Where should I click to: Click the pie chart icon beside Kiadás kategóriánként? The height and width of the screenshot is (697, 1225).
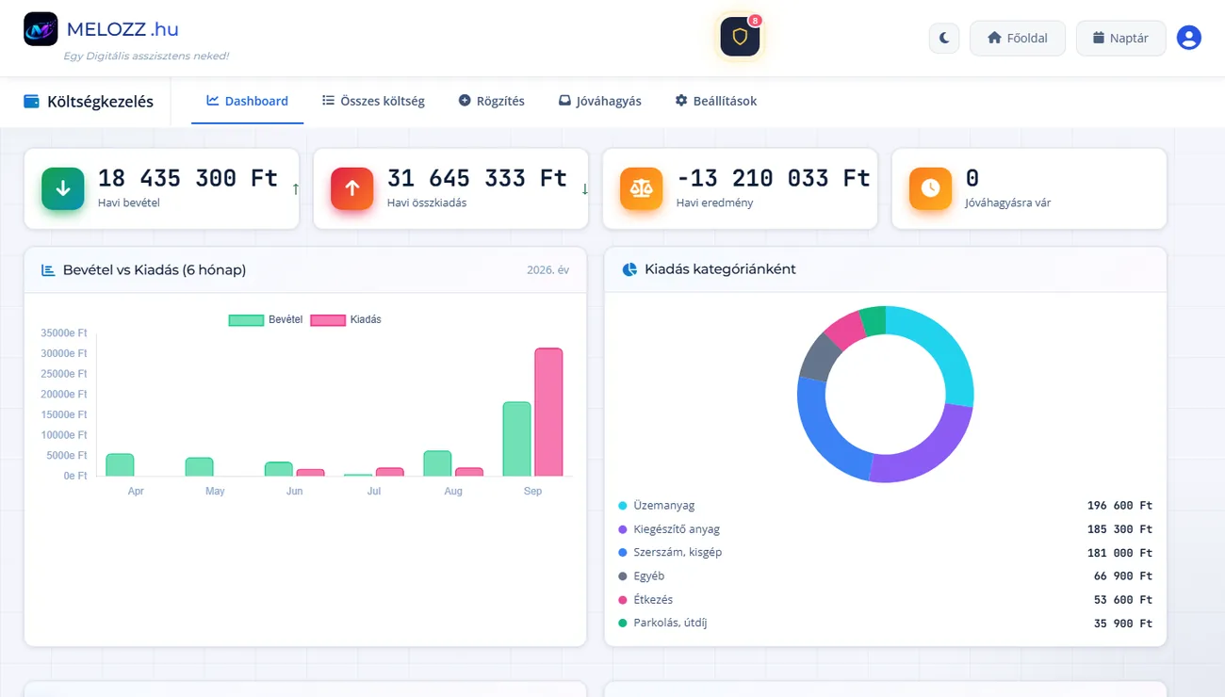coord(630,269)
